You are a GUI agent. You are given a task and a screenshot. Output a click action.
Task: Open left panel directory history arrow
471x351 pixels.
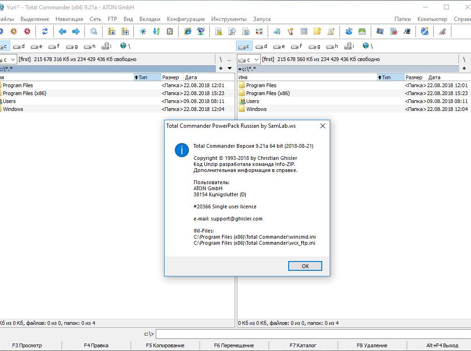tap(229, 69)
